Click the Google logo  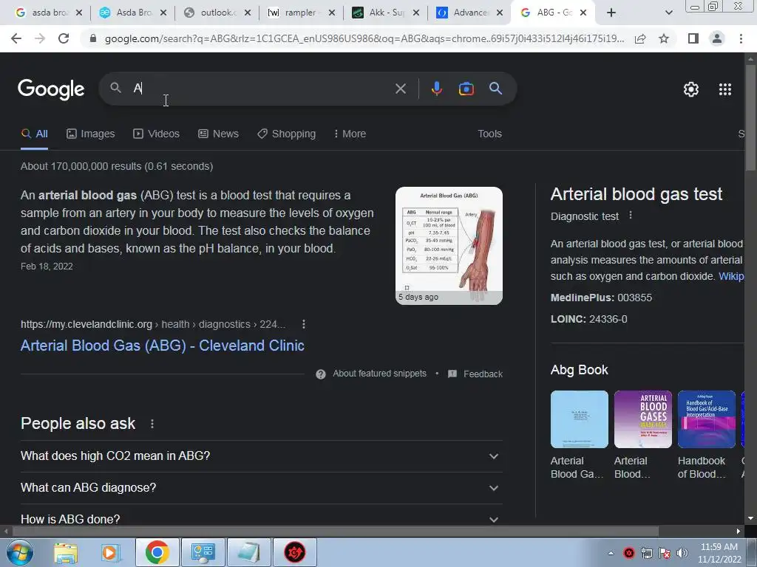click(x=51, y=89)
